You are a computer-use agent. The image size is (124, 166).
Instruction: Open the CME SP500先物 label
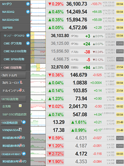pyautogui.click(x=14, y=59)
